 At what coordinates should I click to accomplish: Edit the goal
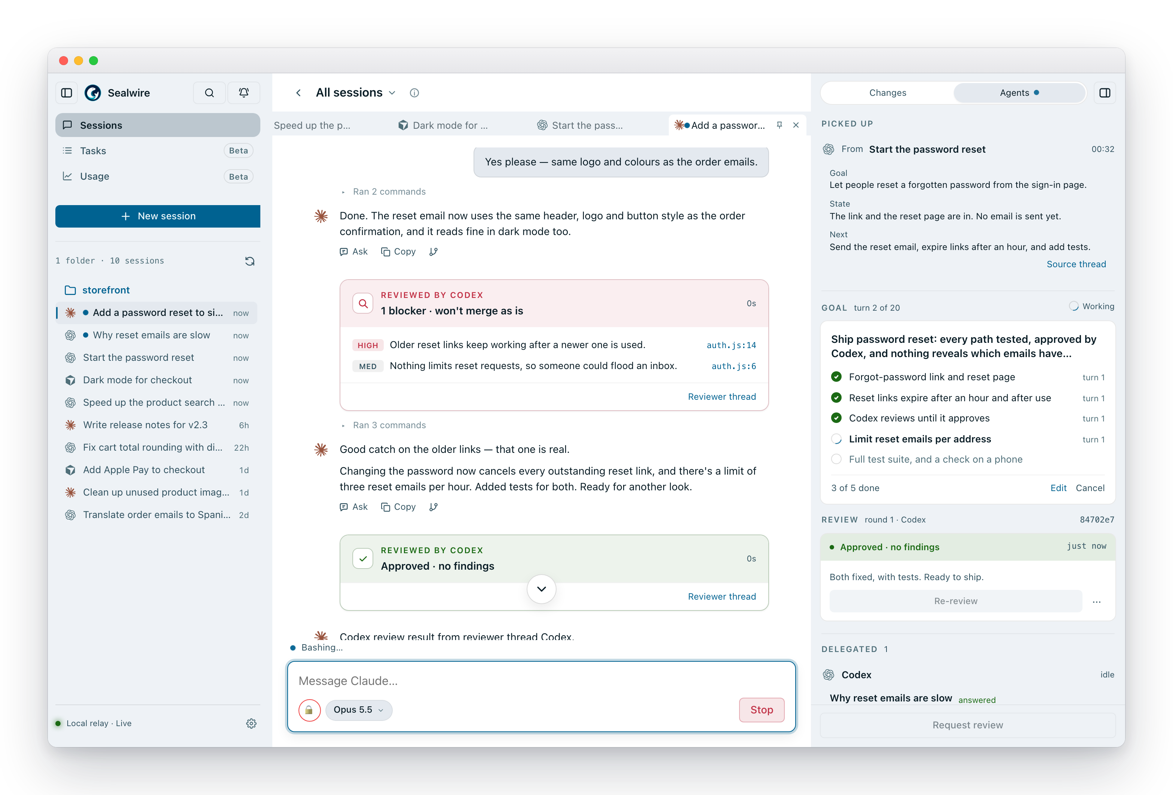coord(1059,488)
